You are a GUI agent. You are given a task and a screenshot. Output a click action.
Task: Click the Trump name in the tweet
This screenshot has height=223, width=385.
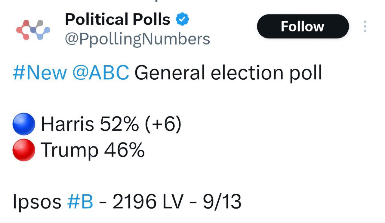click(69, 150)
